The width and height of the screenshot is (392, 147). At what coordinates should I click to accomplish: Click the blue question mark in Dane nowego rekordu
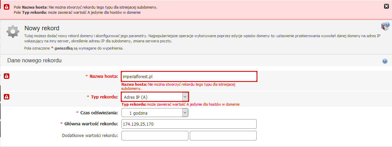[x=385, y=61]
